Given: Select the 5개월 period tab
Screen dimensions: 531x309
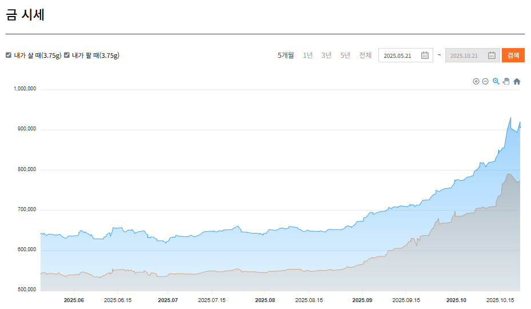Looking at the screenshot, I should click(x=286, y=56).
